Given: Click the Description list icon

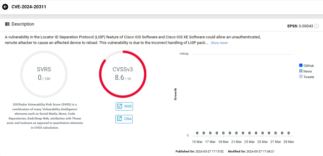Looking at the screenshot, I should (x=7, y=24).
